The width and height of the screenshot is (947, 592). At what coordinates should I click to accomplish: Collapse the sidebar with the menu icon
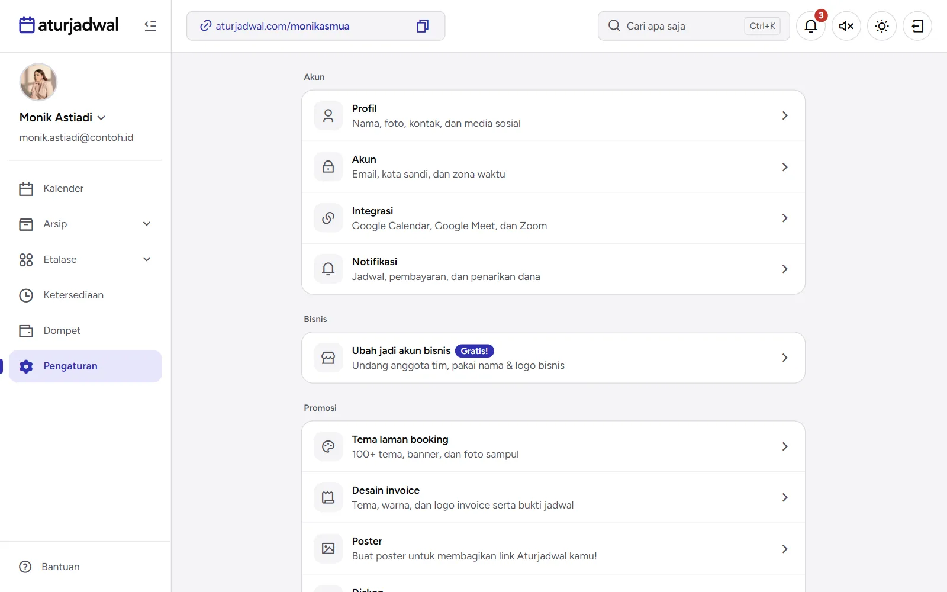click(150, 26)
